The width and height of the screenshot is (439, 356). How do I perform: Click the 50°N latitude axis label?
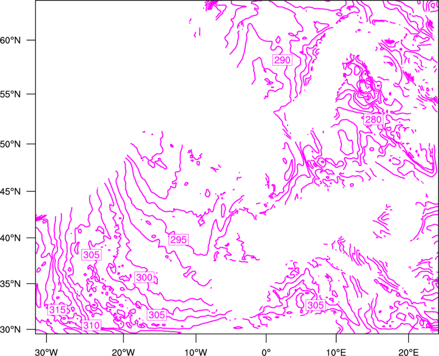[x=10, y=144]
